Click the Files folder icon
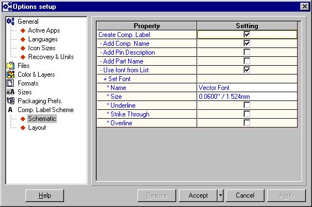 [10, 66]
